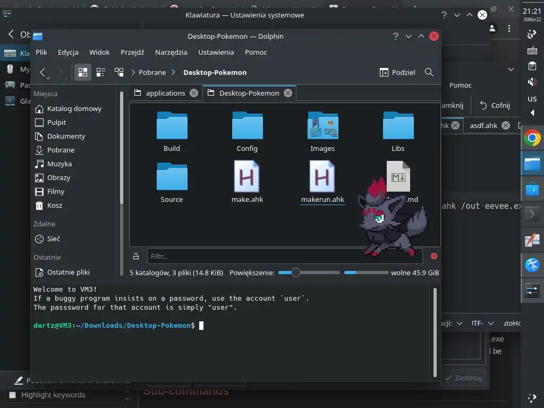
Task: Switch Dolphin to details tree view
Action: point(119,72)
